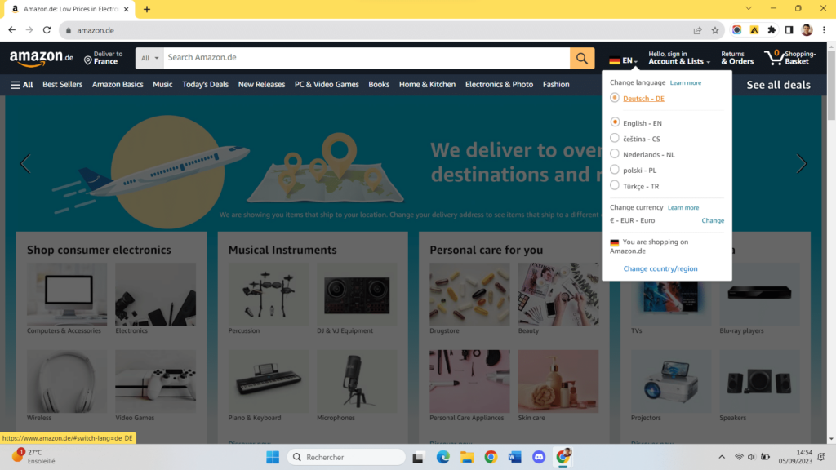The image size is (836, 470).
Task: Click the browser profile avatar
Action: [807, 30]
